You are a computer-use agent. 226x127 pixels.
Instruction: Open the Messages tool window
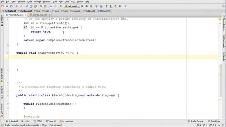point(66,121)
